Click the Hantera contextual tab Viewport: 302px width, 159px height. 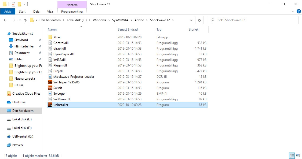tap(72, 5)
